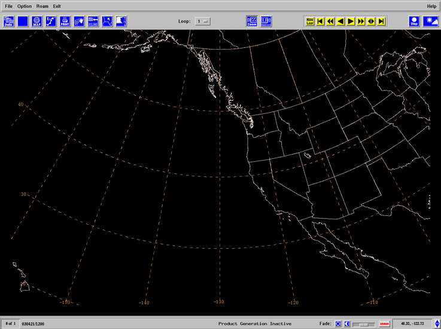The height and width of the screenshot is (329, 441).
Task: Click the Hide Loop button
Action: pyautogui.click(x=309, y=21)
